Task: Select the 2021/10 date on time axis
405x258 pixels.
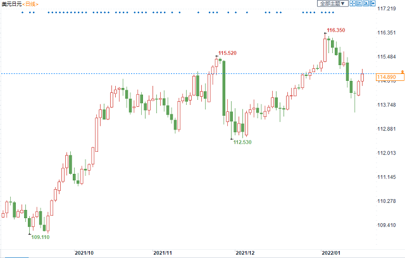Action: (84, 252)
